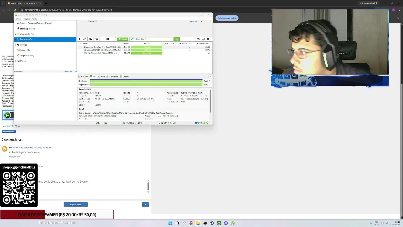Click the green network status checkmark
The width and height of the screenshot is (403, 227).
click(207, 123)
